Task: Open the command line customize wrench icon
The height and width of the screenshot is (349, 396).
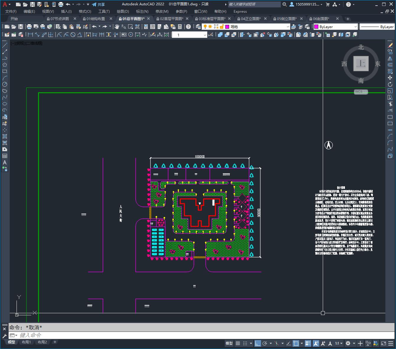Action: click(x=4, y=335)
